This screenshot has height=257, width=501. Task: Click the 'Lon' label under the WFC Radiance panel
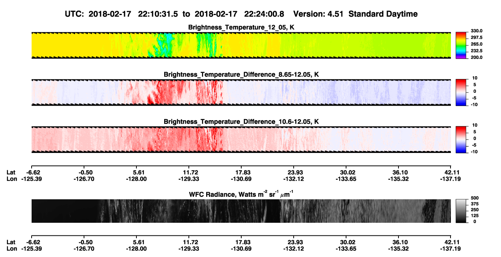tap(12, 249)
